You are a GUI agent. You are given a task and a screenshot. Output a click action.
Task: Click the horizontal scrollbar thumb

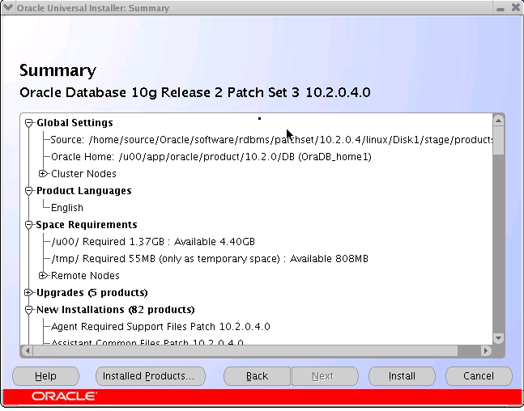click(245, 351)
